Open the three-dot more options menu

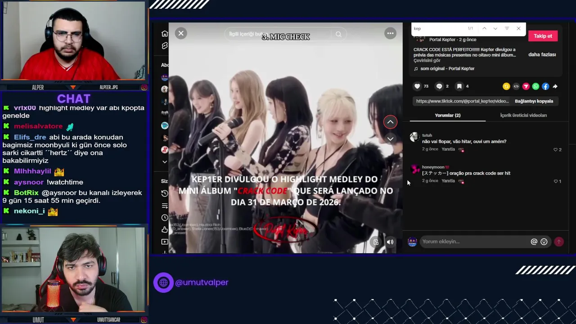point(390,33)
